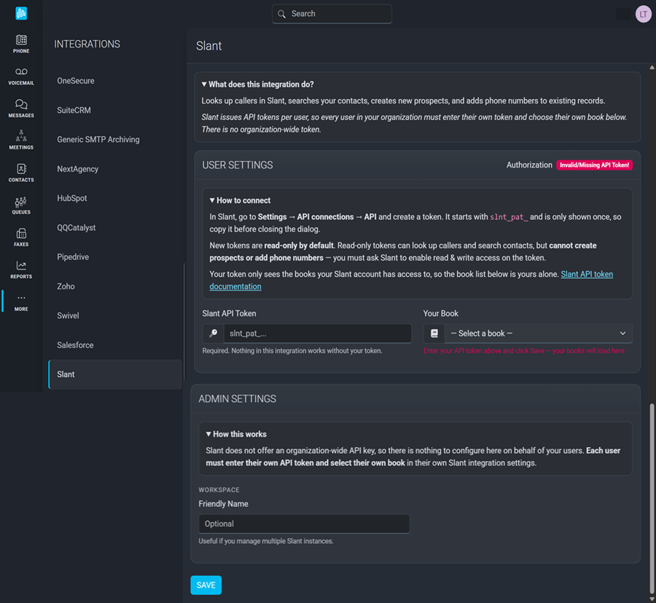The width and height of the screenshot is (656, 603).
Task: Select QQCatalyst integration
Action: tap(77, 228)
